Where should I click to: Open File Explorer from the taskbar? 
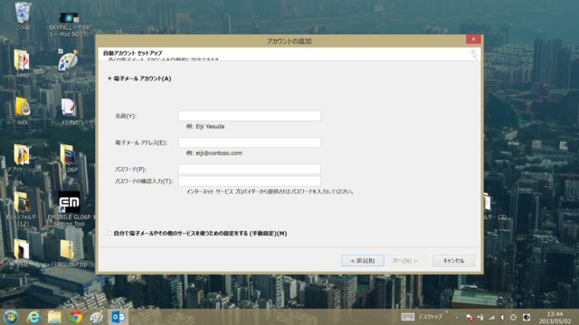pos(54,317)
